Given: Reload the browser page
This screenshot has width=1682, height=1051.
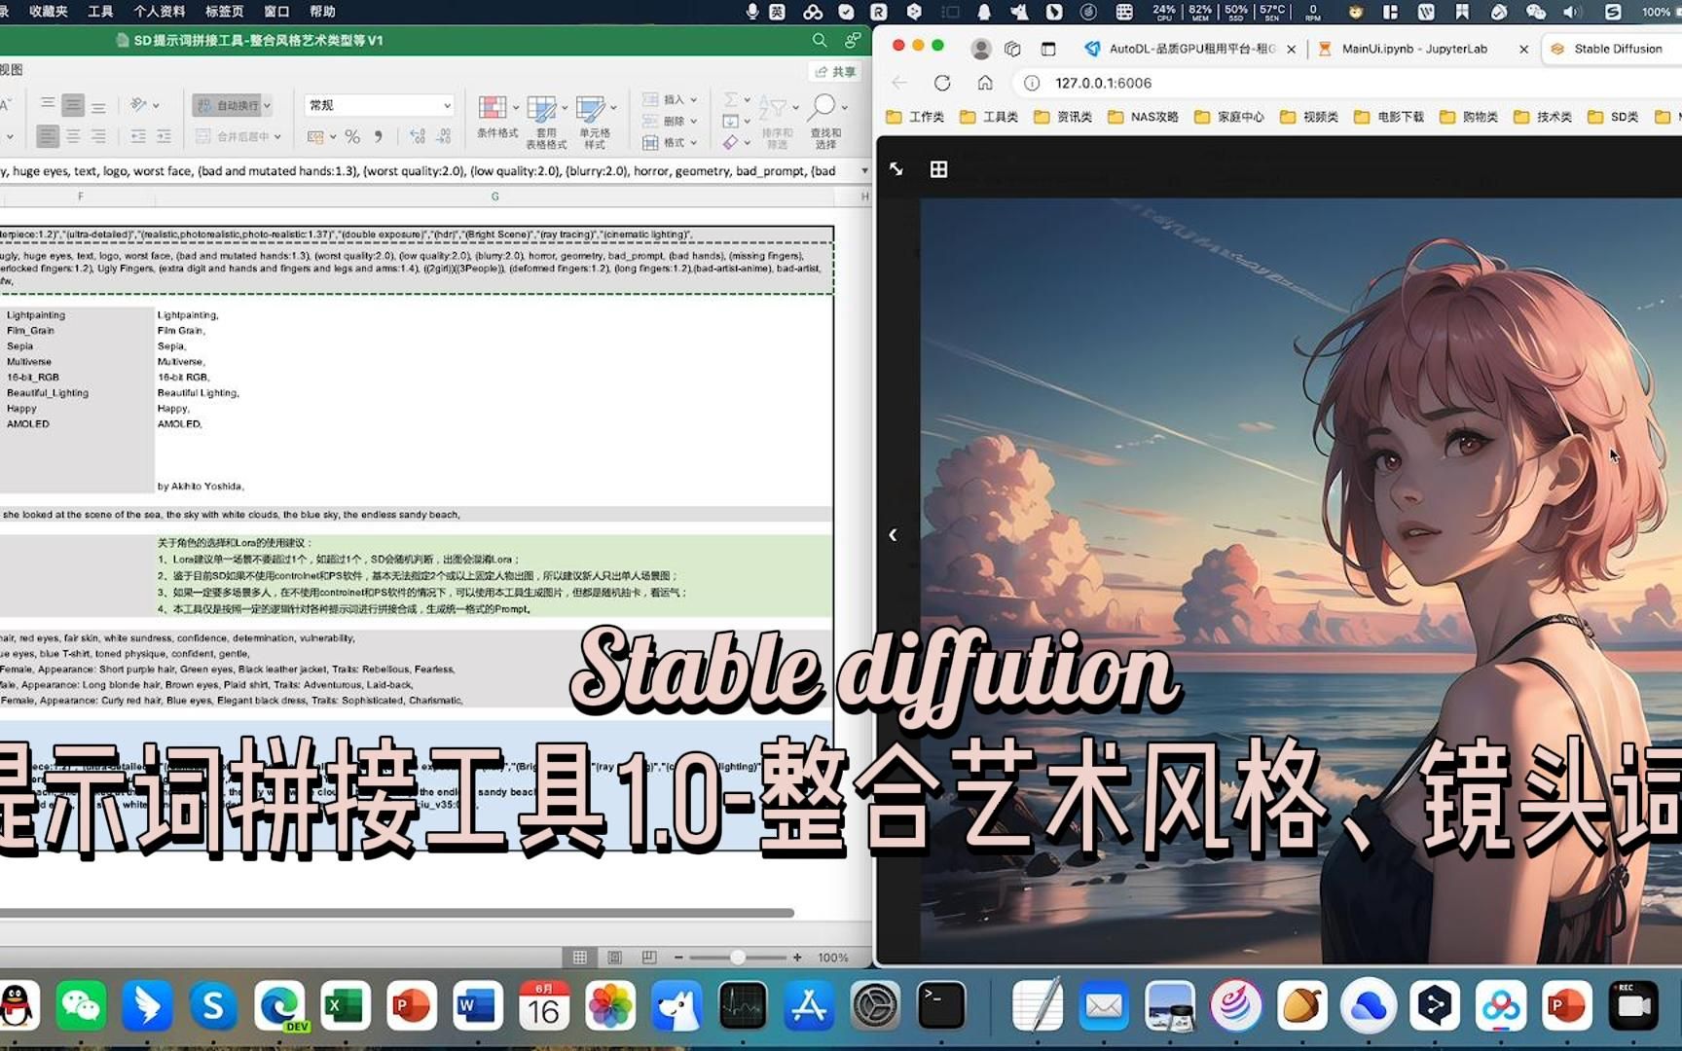Looking at the screenshot, I should pyautogui.click(x=942, y=83).
